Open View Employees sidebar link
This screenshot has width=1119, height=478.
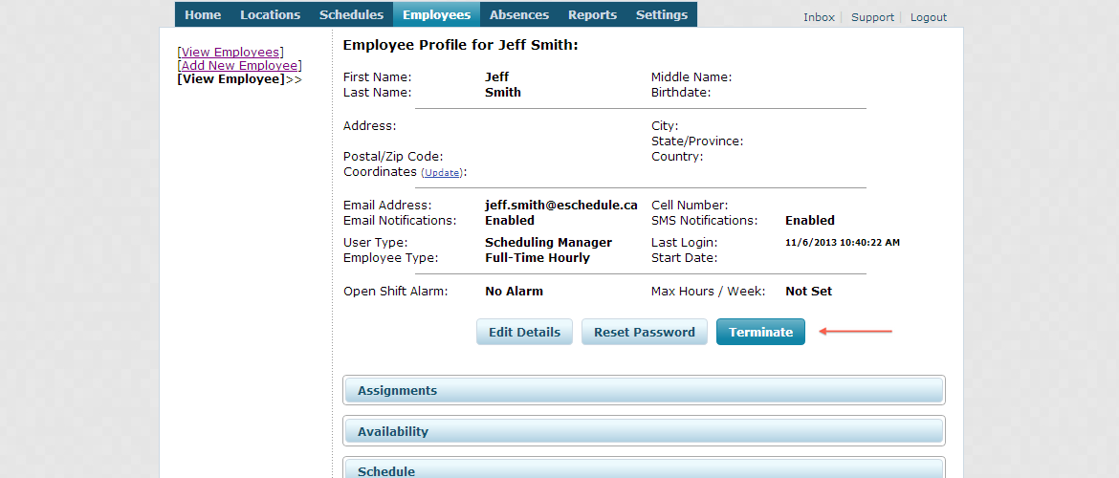pyautogui.click(x=230, y=52)
